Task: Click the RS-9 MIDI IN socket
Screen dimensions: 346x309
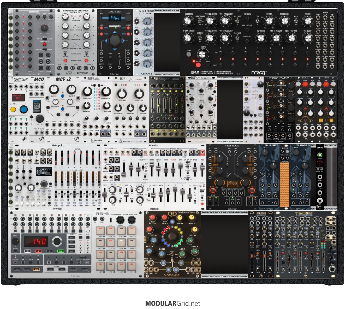Action: coord(120,220)
